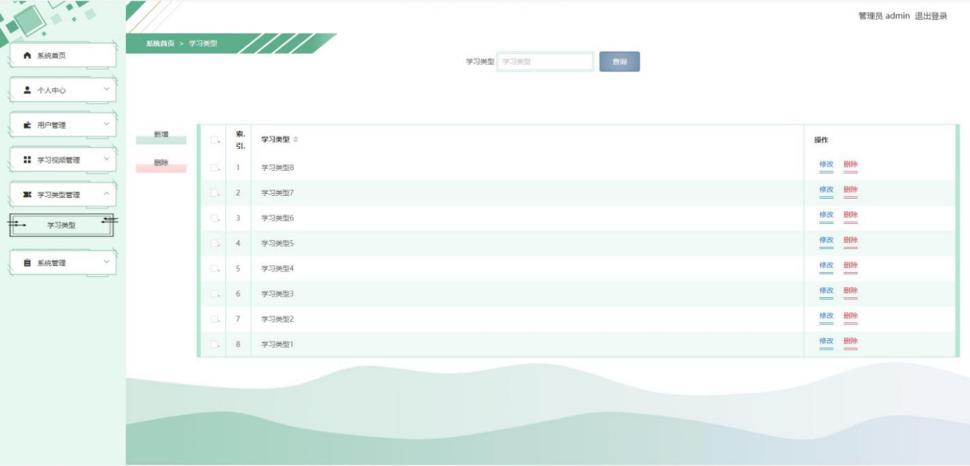Click the 学习类型 column header
The height and width of the screenshot is (466, 970).
click(x=275, y=140)
